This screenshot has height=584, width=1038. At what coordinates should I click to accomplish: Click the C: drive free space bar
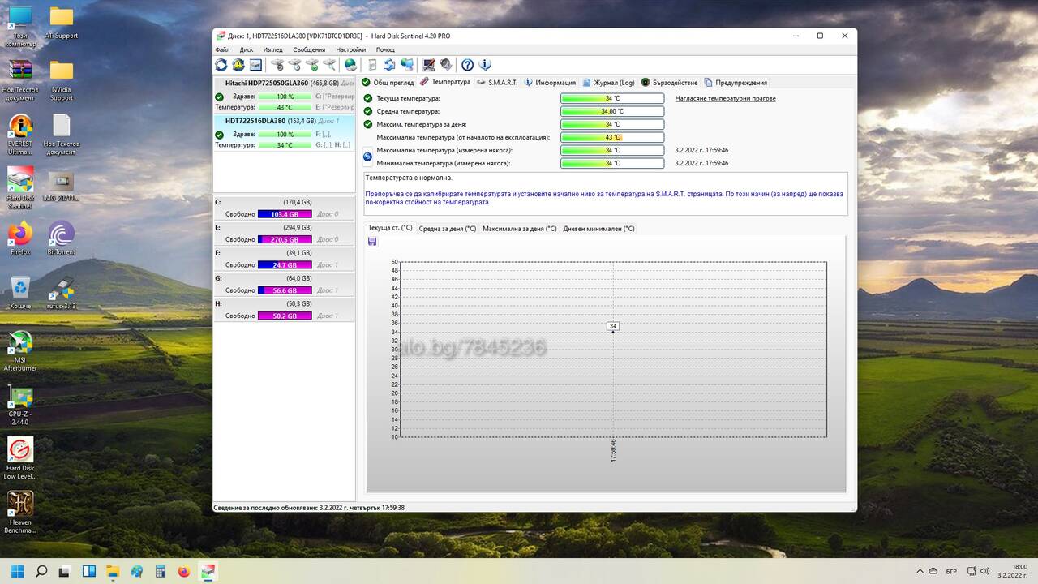pos(285,214)
